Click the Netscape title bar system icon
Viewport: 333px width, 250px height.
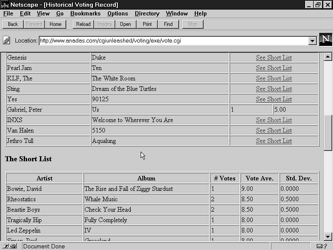(x=5, y=5)
